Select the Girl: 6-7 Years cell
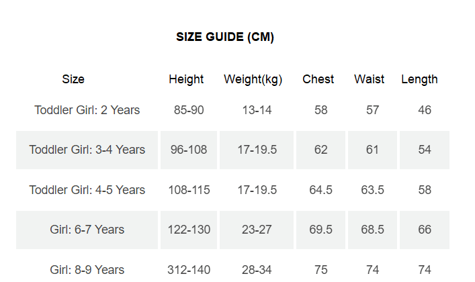This screenshot has height=282, width=475. [x=87, y=230]
